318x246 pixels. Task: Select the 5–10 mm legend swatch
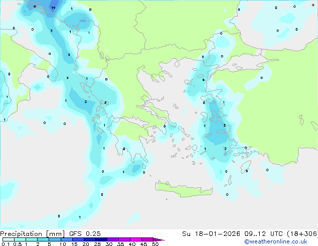(55, 239)
